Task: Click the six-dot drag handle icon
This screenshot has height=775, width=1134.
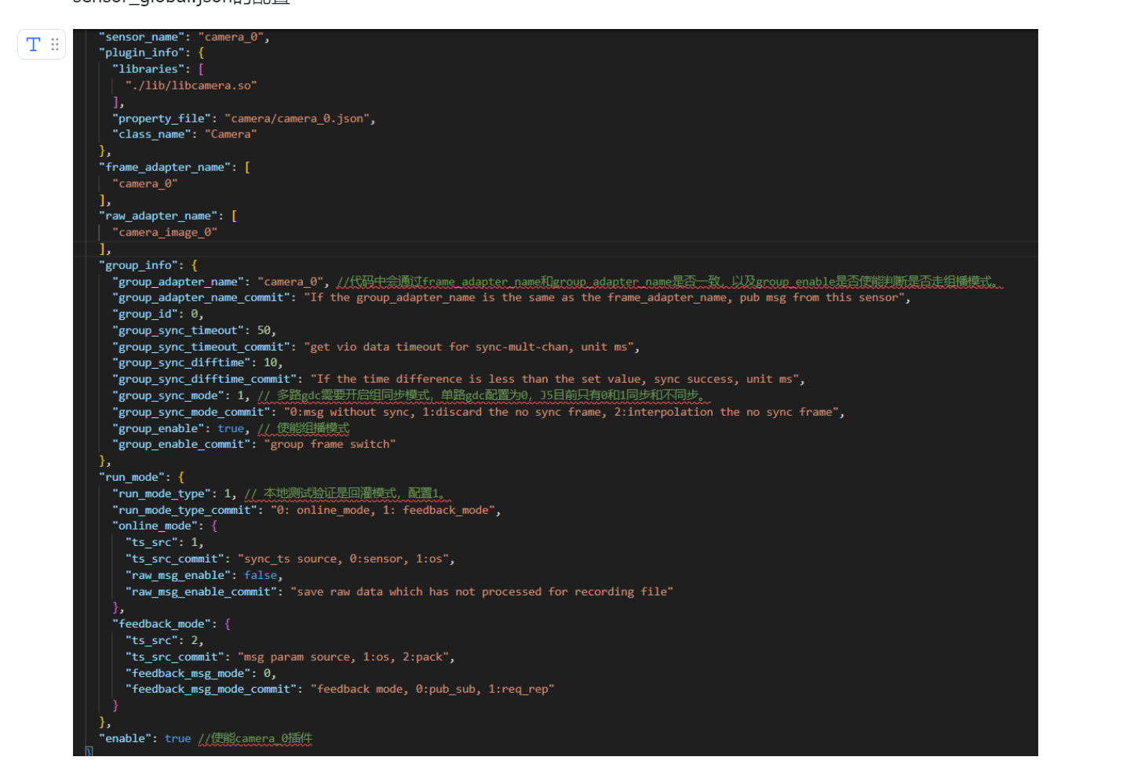Action: 55,45
